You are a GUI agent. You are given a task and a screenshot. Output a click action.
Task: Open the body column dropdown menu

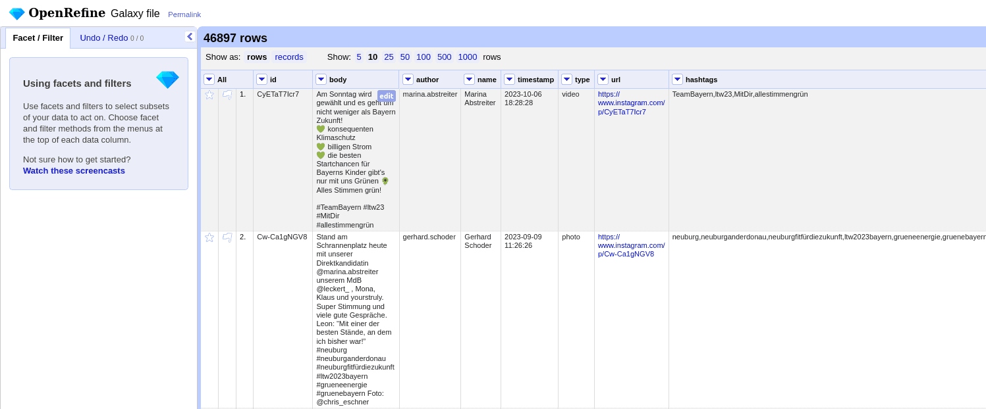321,79
